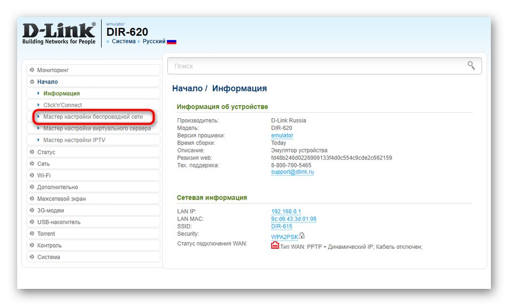Viewport: 508px width, 306px height.
Task: Click the support@dlink.ru email link
Action: tap(292, 172)
